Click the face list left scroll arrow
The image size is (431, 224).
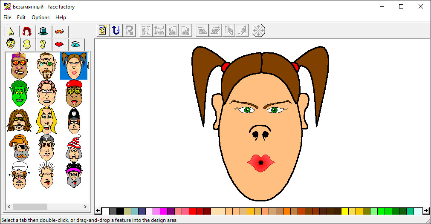click(9, 207)
